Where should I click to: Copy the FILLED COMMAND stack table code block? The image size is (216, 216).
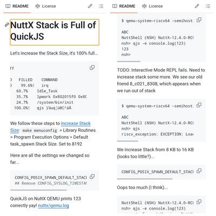pos(92,67)
